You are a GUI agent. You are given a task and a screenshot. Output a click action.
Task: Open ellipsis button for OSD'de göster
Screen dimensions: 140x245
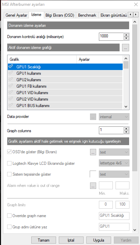(x=93, y=152)
